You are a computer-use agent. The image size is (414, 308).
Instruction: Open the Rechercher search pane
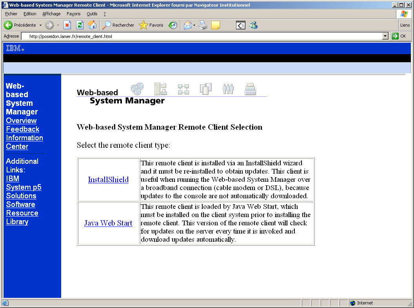(118, 25)
